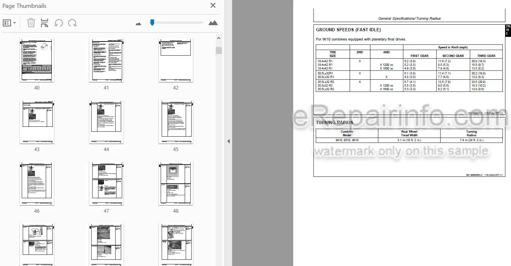511x266 pixels.
Task: Click the 'TURNING RADIUS' heading
Action: point(335,122)
